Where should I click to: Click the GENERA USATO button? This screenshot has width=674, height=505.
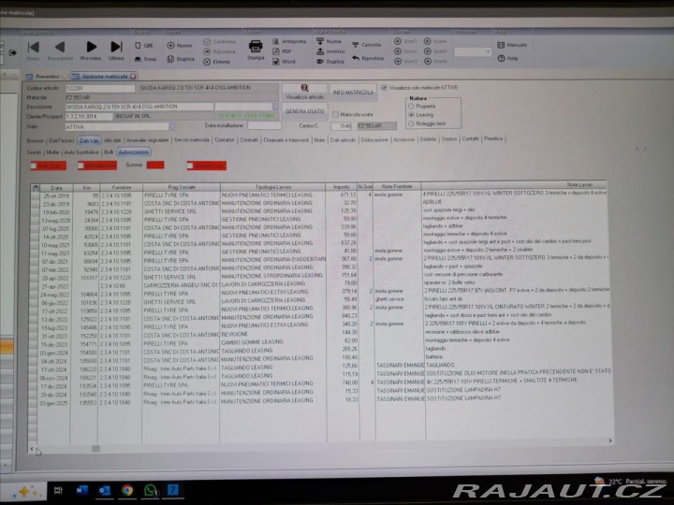305,111
